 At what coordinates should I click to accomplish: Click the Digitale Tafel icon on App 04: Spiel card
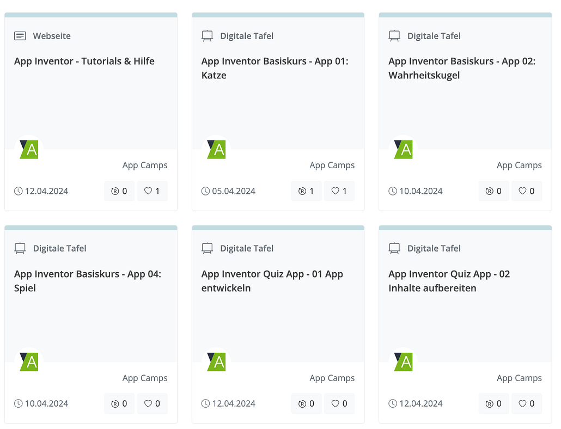tap(20, 248)
